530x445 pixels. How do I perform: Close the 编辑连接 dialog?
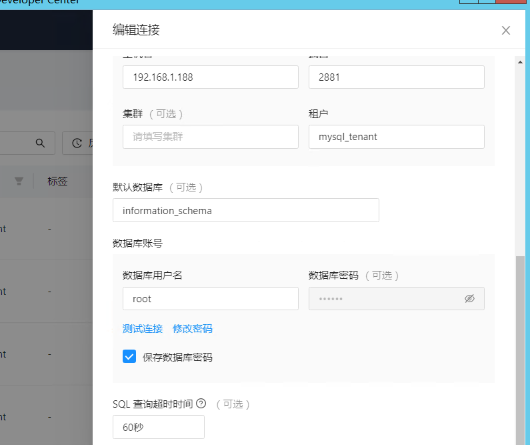click(505, 30)
